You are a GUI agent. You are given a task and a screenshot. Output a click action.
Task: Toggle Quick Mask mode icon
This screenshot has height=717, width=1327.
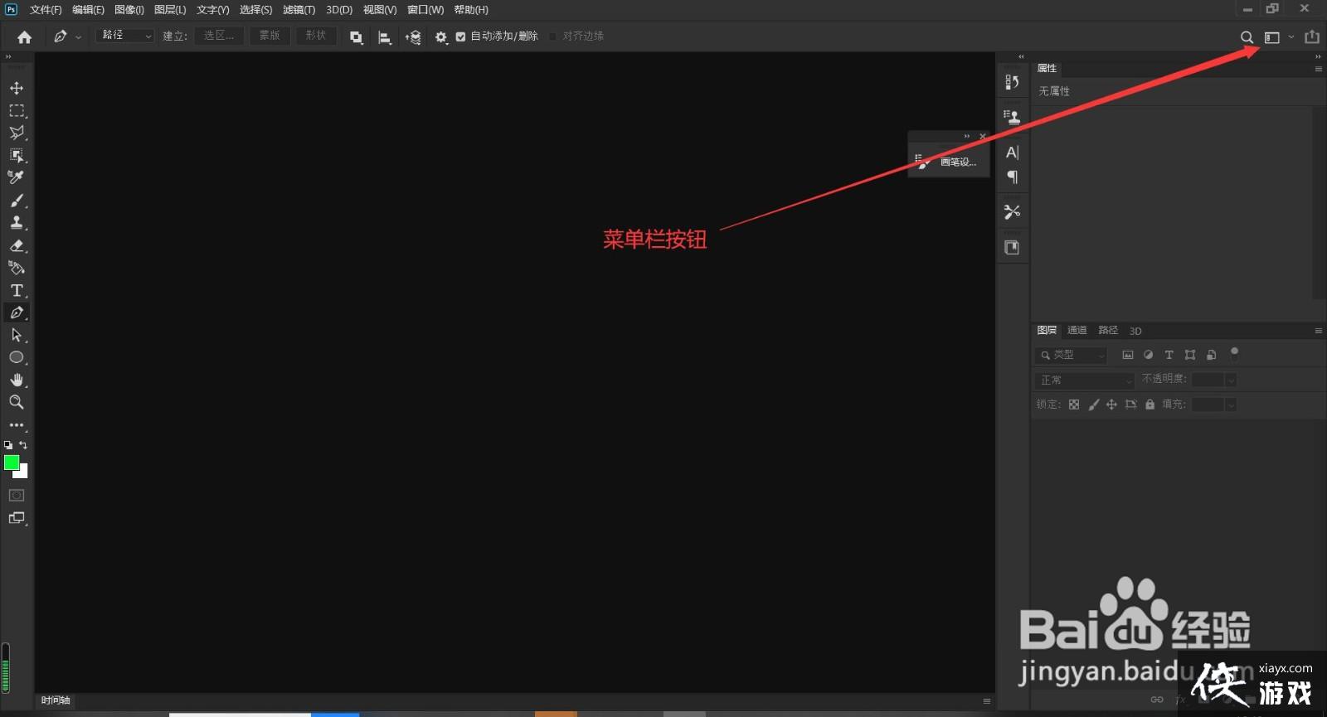tap(17, 496)
